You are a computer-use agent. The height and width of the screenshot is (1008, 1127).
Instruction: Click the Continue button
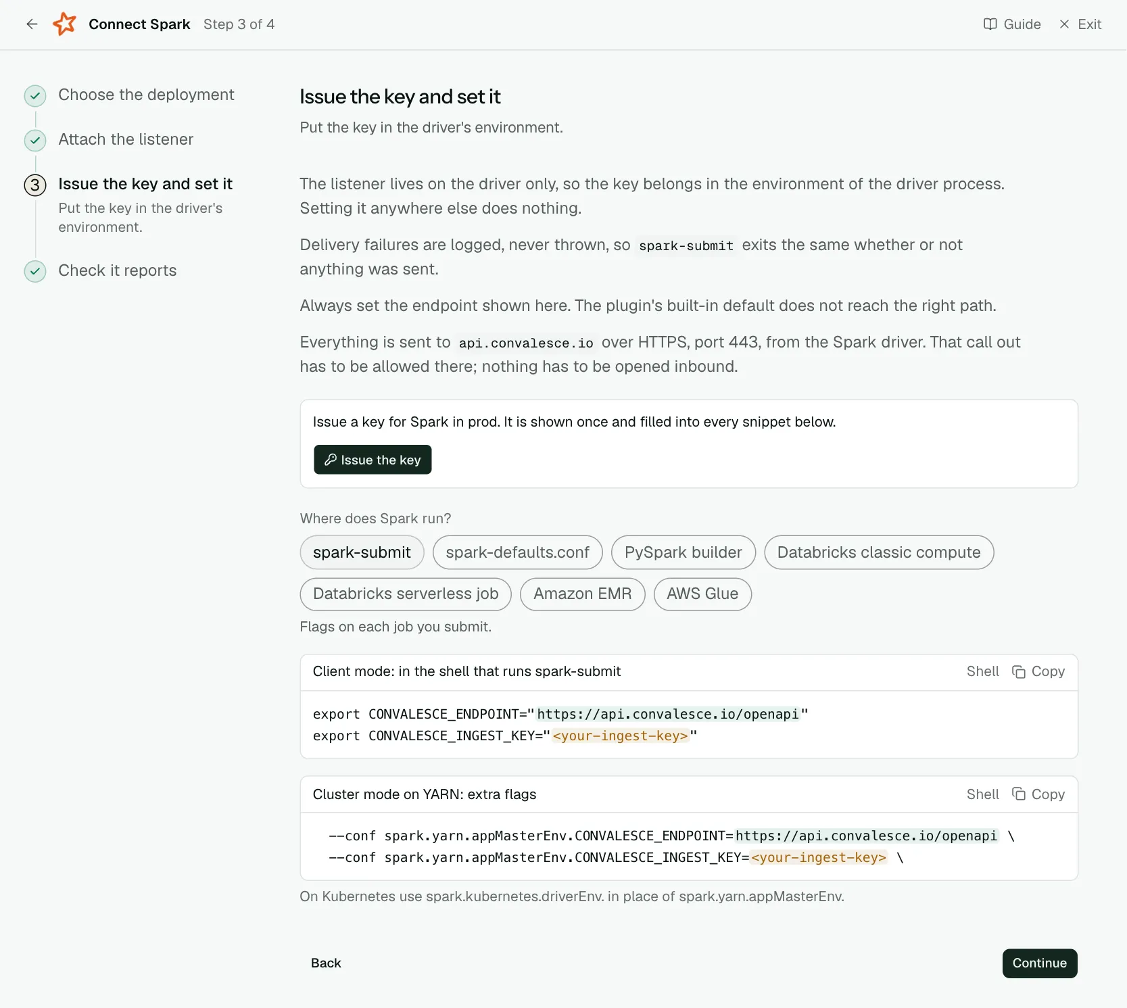(1040, 963)
